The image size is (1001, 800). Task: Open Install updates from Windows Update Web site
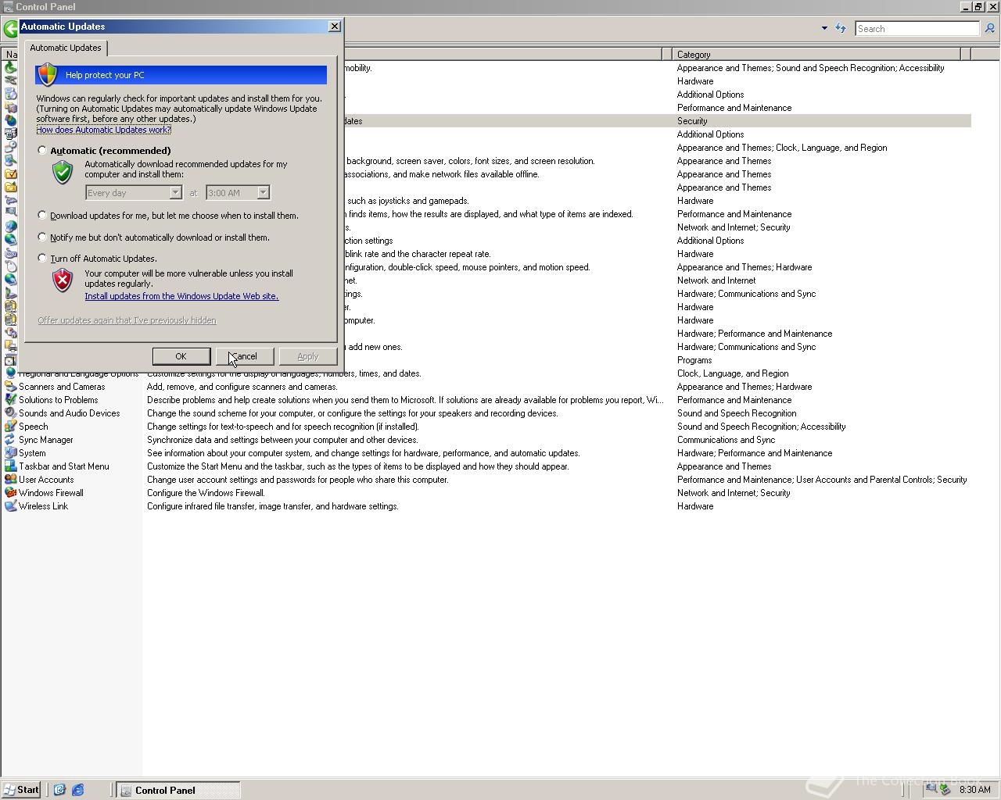[181, 296]
